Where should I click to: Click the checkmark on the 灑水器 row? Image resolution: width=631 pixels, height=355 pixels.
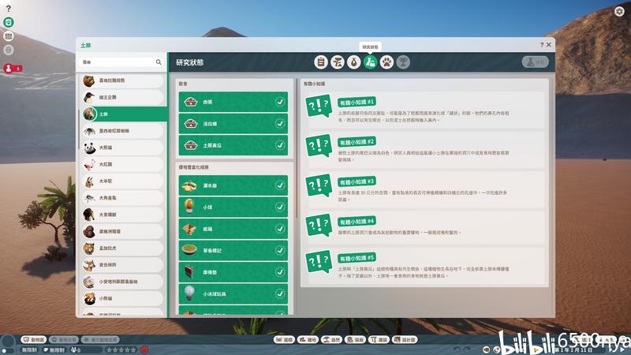pos(280,185)
